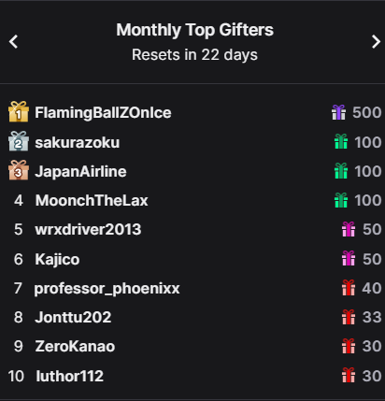Select Jonttu202 in the gifter list

coord(73,317)
